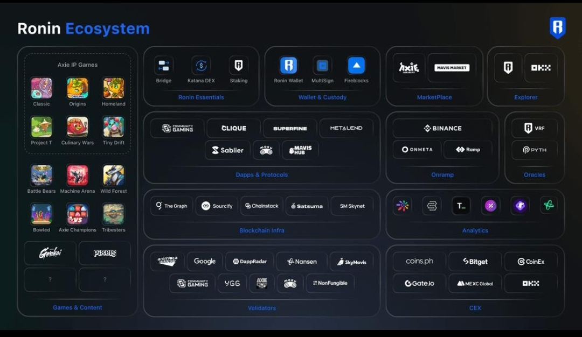Click the Wild Forest game icon
Image resolution: width=582 pixels, height=337 pixels.
[114, 175]
